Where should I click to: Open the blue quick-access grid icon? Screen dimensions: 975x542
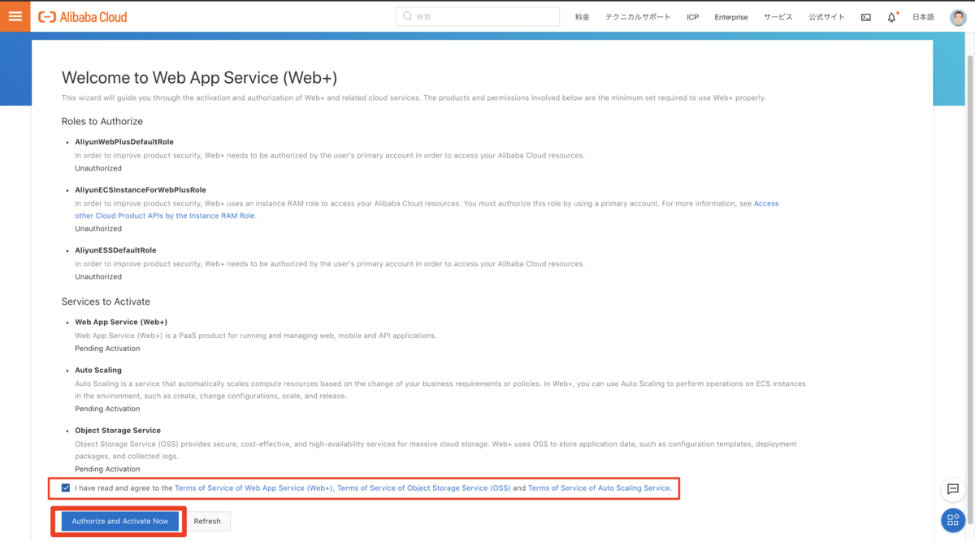[953, 520]
